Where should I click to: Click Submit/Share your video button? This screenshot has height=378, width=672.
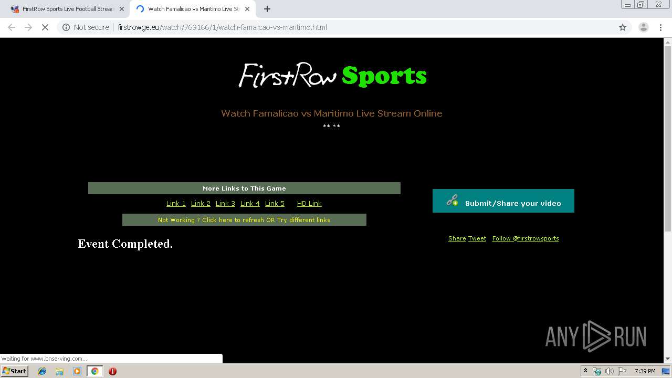click(503, 201)
